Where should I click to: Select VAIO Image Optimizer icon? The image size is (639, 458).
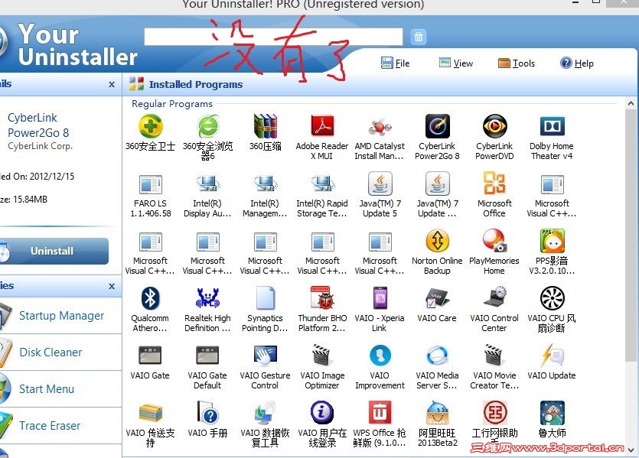322,356
